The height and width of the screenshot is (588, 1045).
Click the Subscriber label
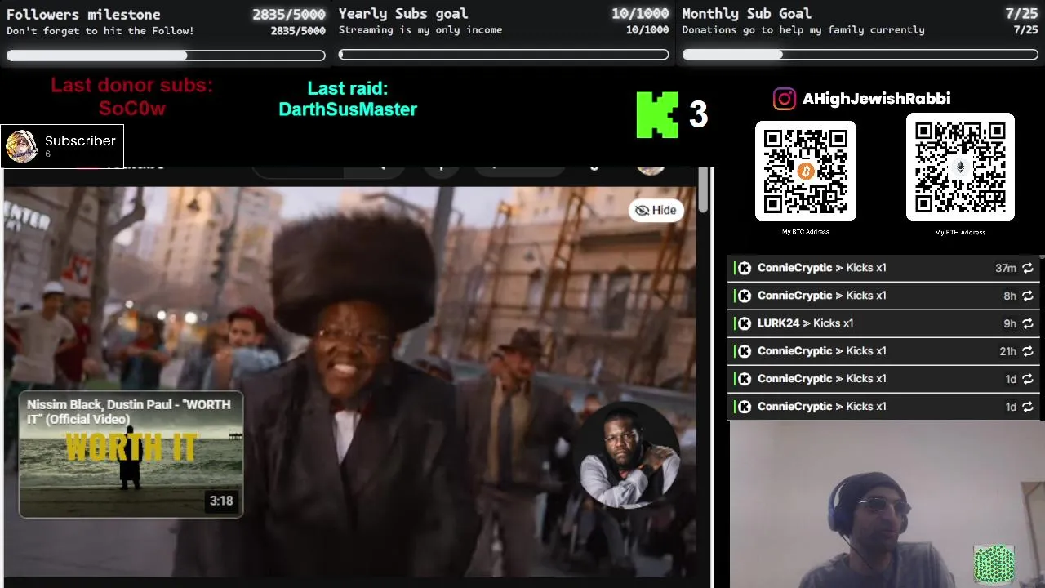(x=80, y=140)
